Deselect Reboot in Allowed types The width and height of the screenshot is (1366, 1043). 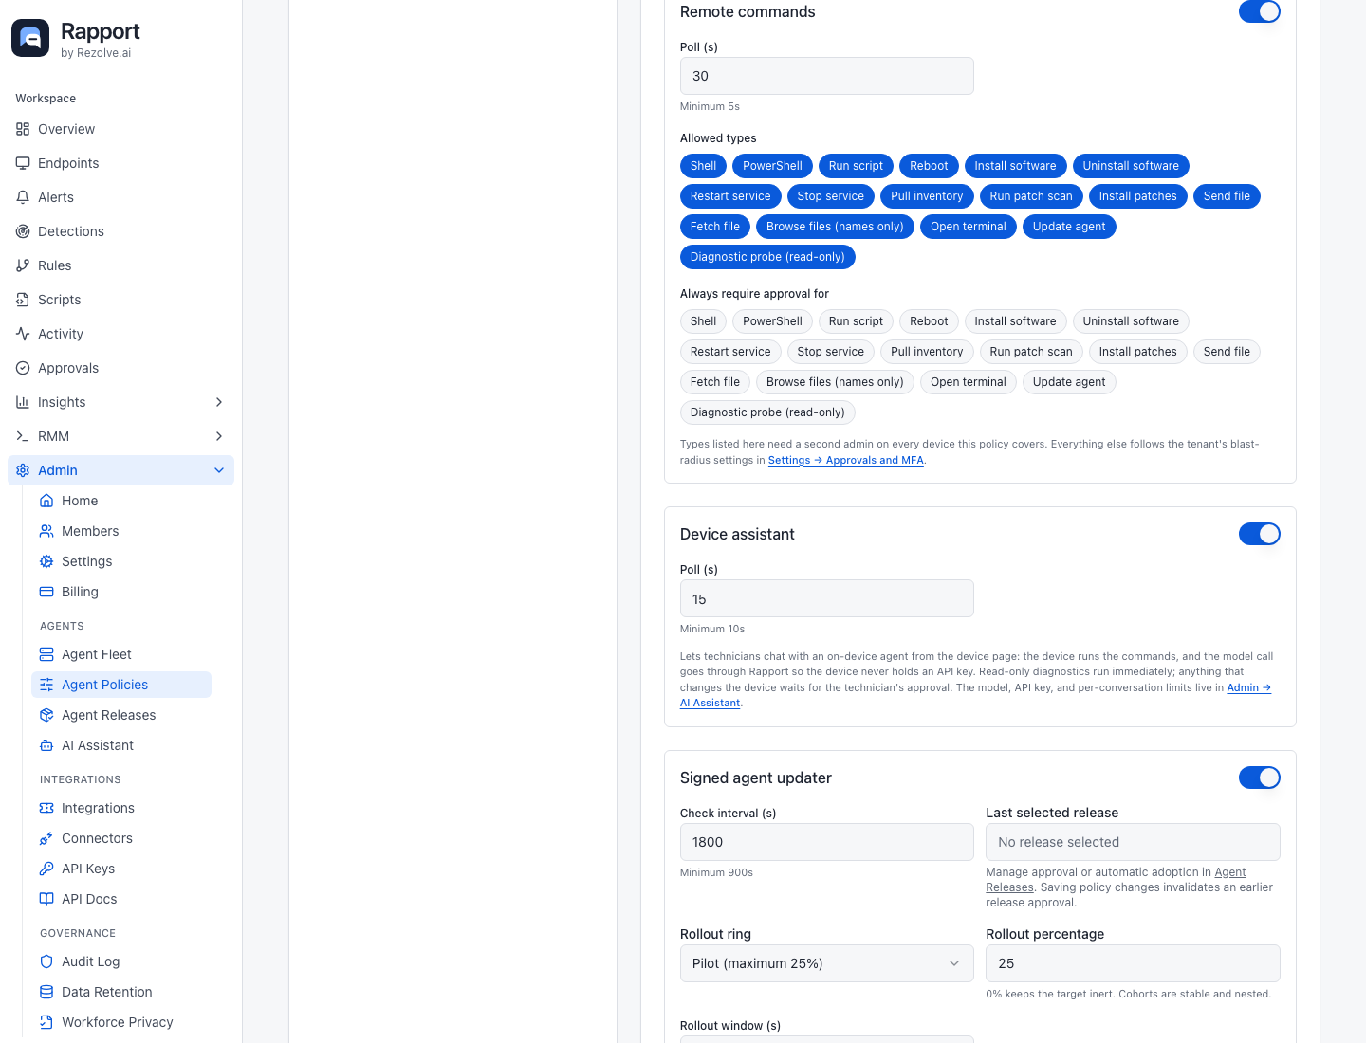(x=929, y=166)
